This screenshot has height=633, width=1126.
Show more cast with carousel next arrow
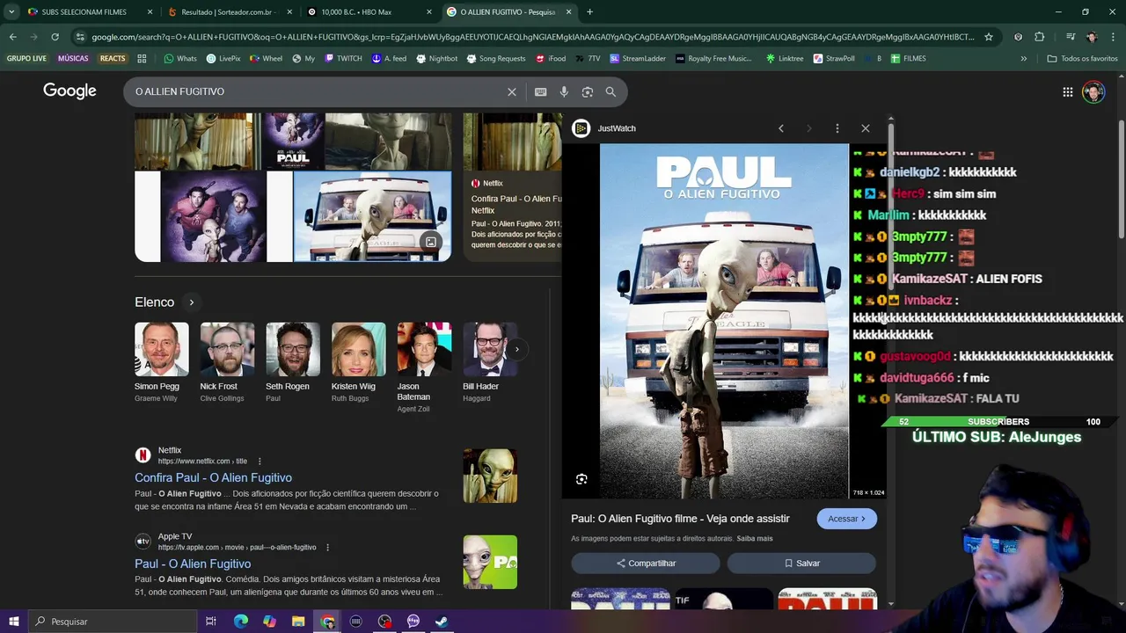tap(516, 349)
